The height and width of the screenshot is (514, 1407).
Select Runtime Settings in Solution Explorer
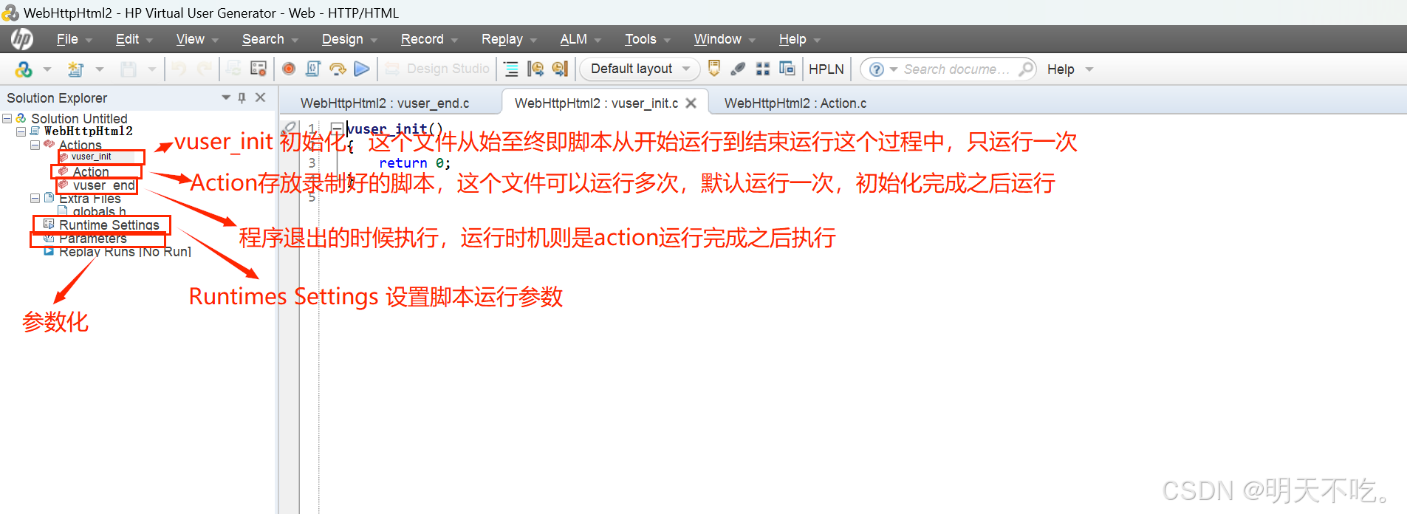(x=109, y=225)
